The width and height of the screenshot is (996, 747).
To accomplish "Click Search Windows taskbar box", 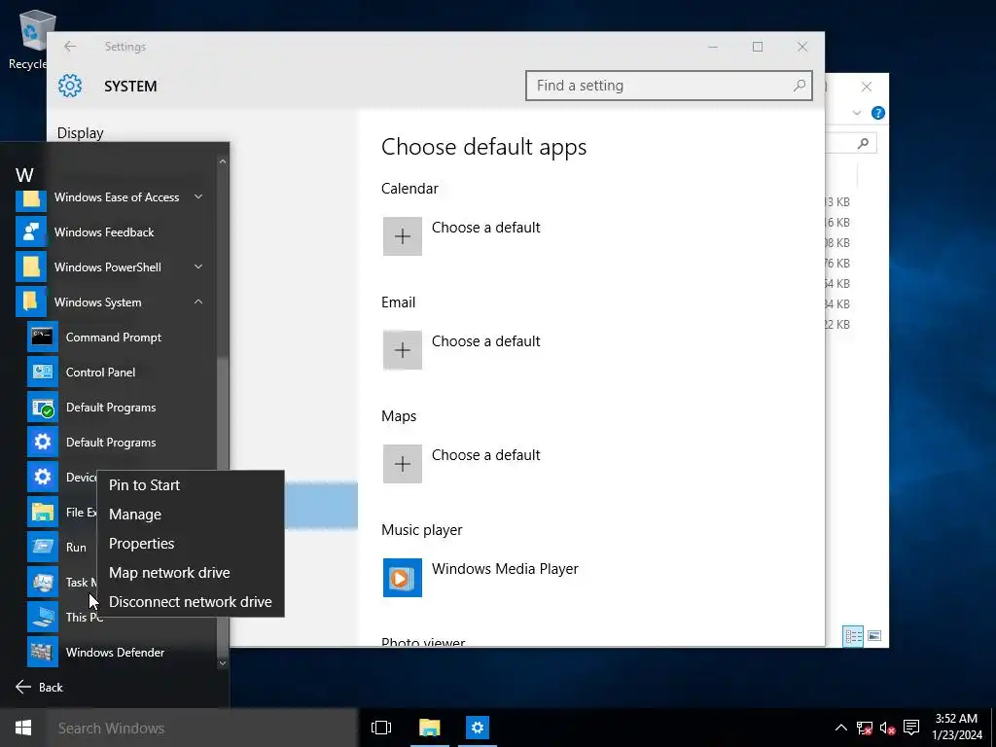I will (x=202, y=728).
